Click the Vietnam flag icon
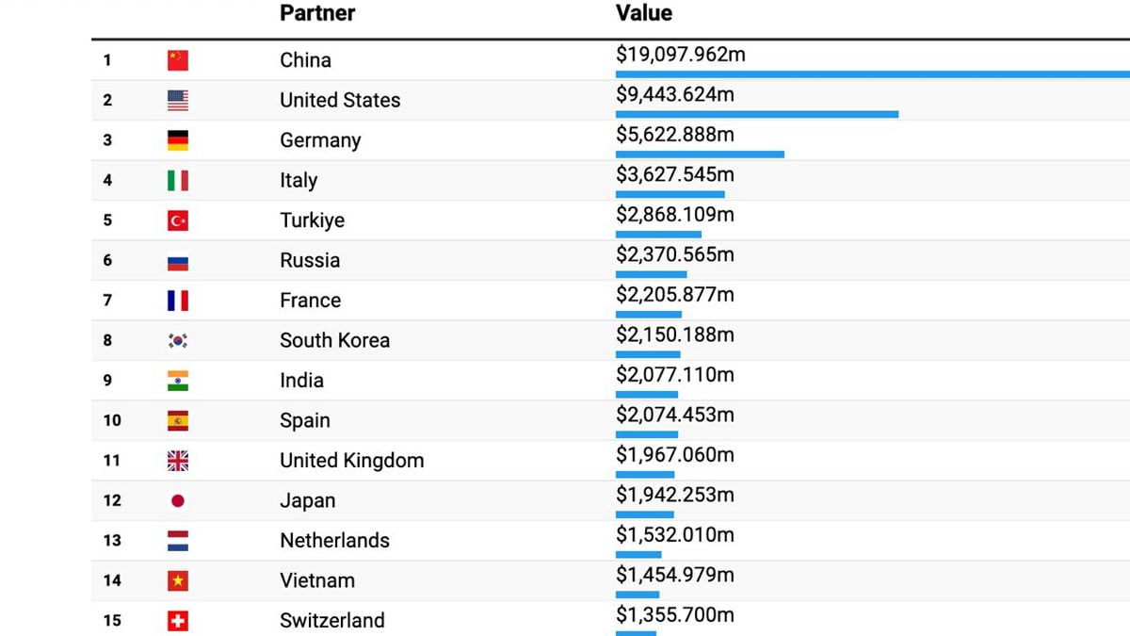 coord(178,580)
